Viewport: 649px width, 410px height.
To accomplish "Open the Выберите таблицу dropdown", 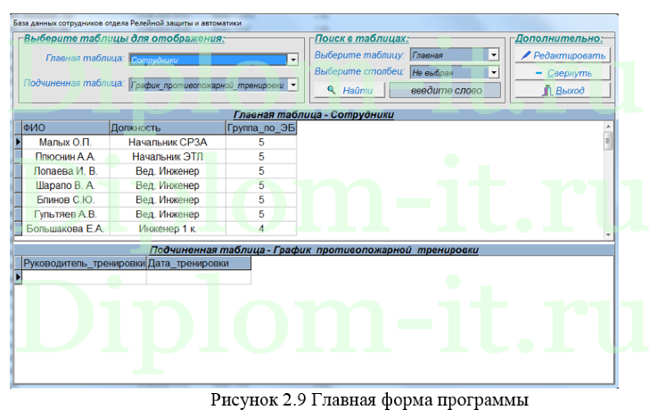I will pyautogui.click(x=494, y=55).
